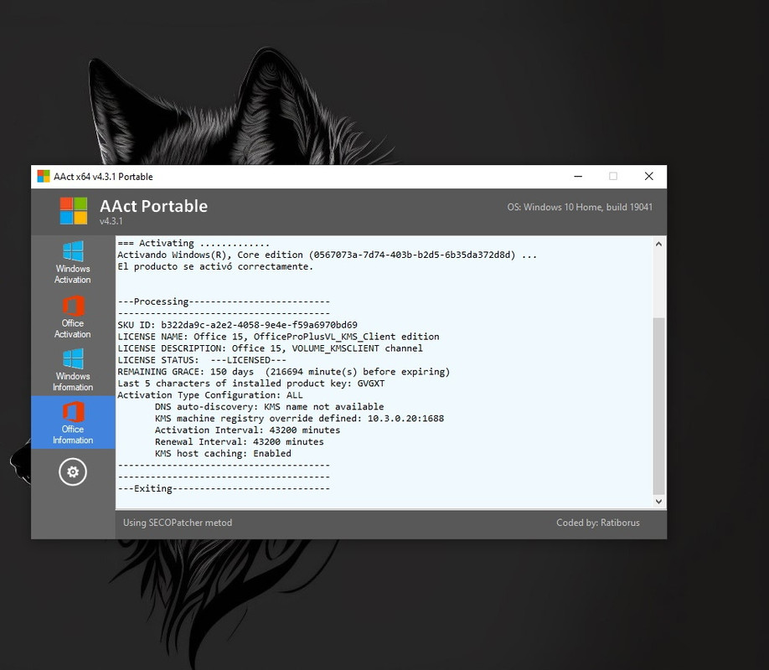Viewport: 769px width, 670px height.
Task: Click the log scrollbar down arrow
Action: coord(658,502)
